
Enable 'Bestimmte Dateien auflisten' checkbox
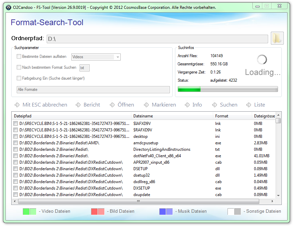click(19, 57)
